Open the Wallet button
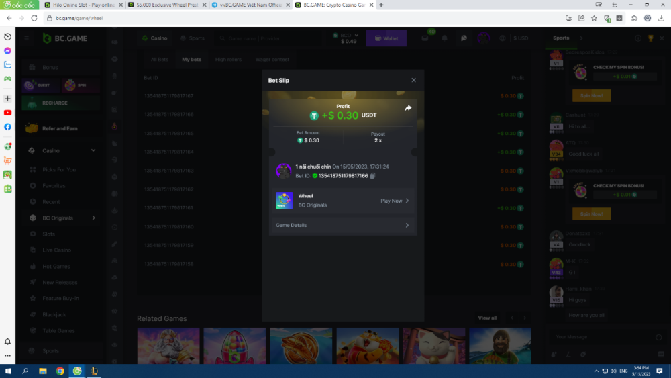 pyautogui.click(x=386, y=38)
